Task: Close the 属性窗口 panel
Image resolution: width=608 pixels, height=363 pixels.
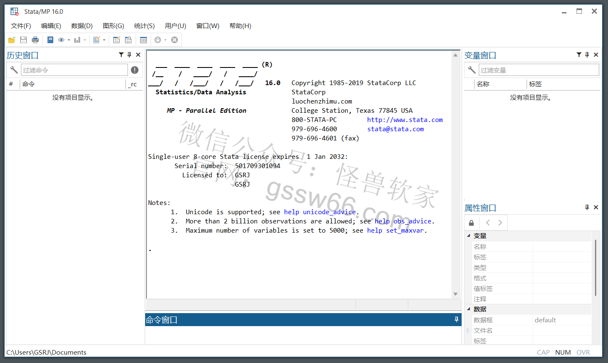Action: 596,207
